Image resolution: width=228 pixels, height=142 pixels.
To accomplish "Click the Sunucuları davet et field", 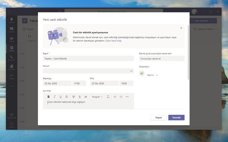I will (x=161, y=58).
